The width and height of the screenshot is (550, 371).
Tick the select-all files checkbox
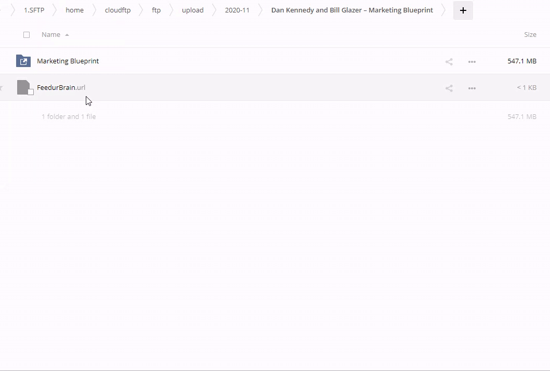[27, 35]
